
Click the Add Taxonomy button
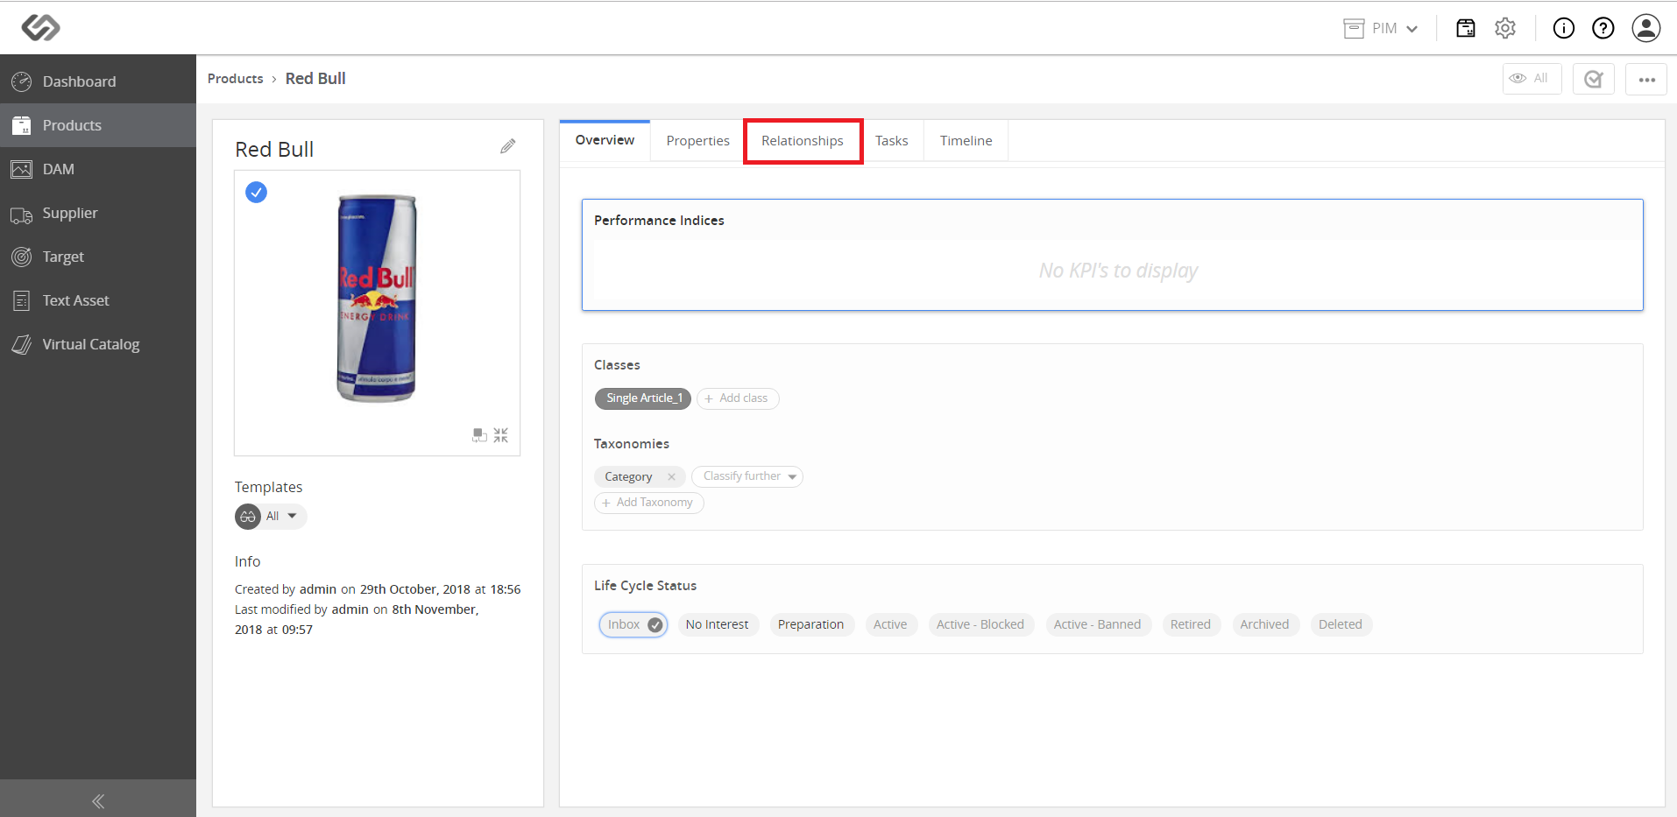tap(648, 503)
